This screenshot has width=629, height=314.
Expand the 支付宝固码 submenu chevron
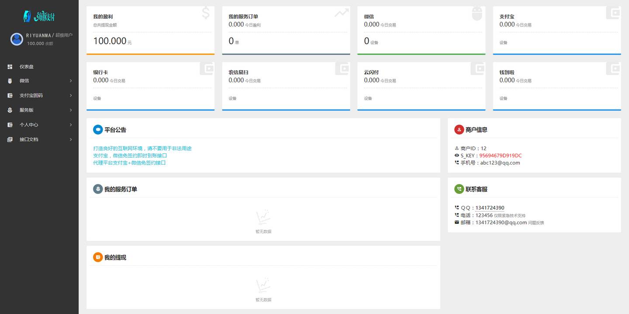click(x=71, y=95)
